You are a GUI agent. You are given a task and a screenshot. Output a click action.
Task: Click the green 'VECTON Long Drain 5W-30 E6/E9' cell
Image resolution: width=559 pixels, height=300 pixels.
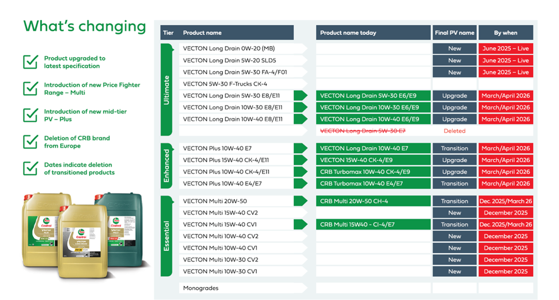373,95
